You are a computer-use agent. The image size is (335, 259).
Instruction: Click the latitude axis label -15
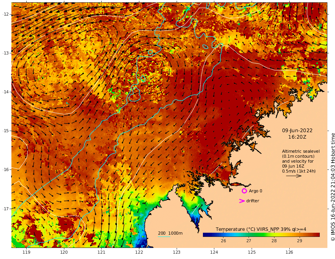(6, 131)
